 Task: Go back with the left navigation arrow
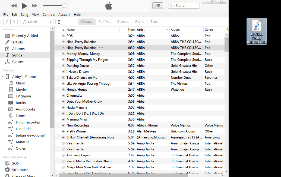(7, 22)
